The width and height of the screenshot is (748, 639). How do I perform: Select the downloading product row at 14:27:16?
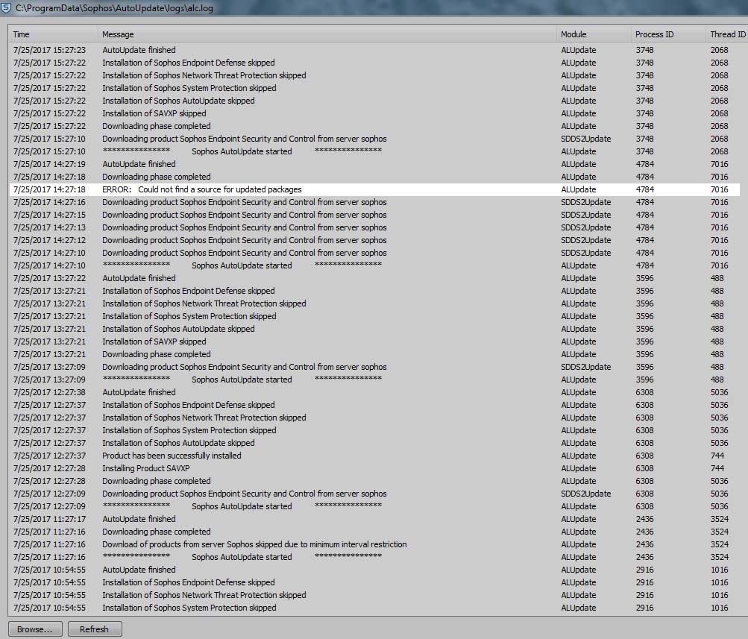tap(374, 202)
